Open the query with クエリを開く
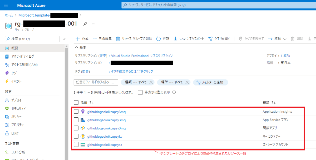The width and height of the screenshot is (316, 160). pos(219,39)
